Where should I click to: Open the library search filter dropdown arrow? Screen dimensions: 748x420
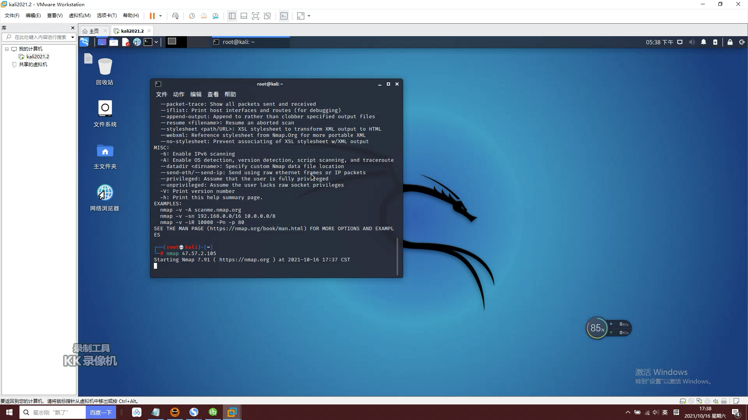(72, 37)
